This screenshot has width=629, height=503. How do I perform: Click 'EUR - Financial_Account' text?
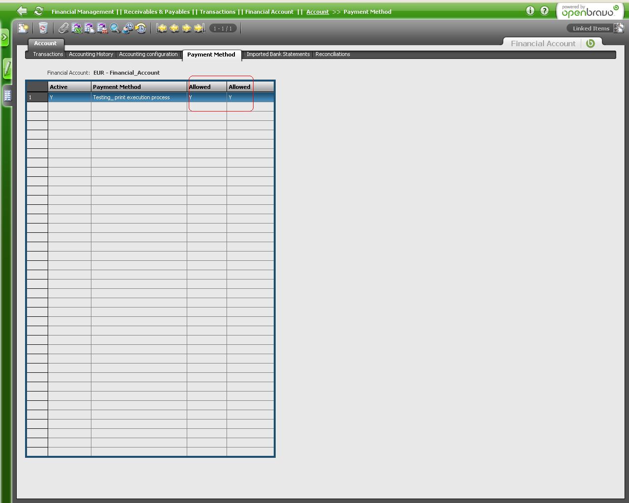[126, 73]
